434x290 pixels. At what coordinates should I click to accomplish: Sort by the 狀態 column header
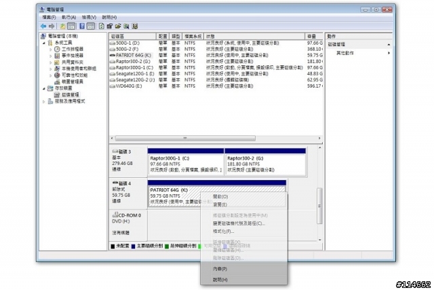254,36
